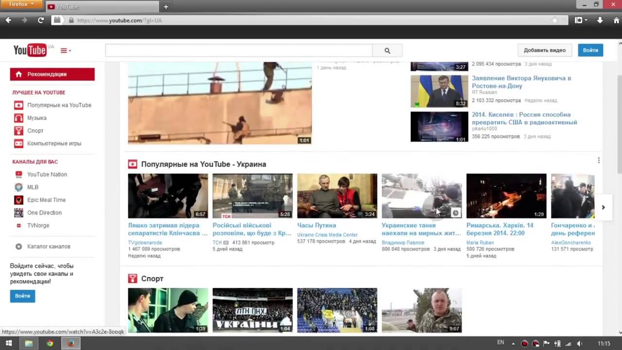The height and width of the screenshot is (350, 622).
Task: Click the address bar URL
Action: click(x=120, y=20)
